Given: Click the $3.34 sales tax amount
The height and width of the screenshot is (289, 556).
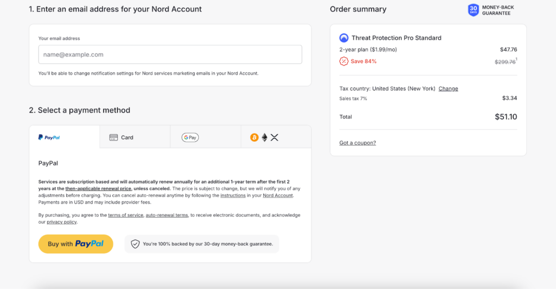Looking at the screenshot, I should [509, 98].
